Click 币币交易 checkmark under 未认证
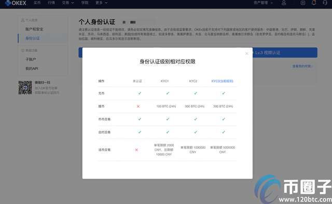This screenshot has height=204, width=332. [x=140, y=119]
